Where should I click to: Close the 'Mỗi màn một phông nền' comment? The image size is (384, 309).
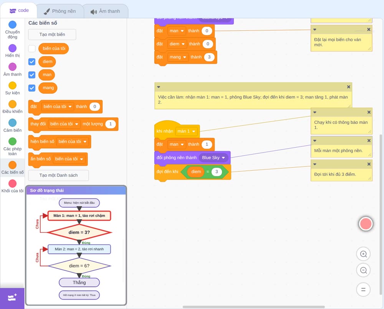[369, 141]
